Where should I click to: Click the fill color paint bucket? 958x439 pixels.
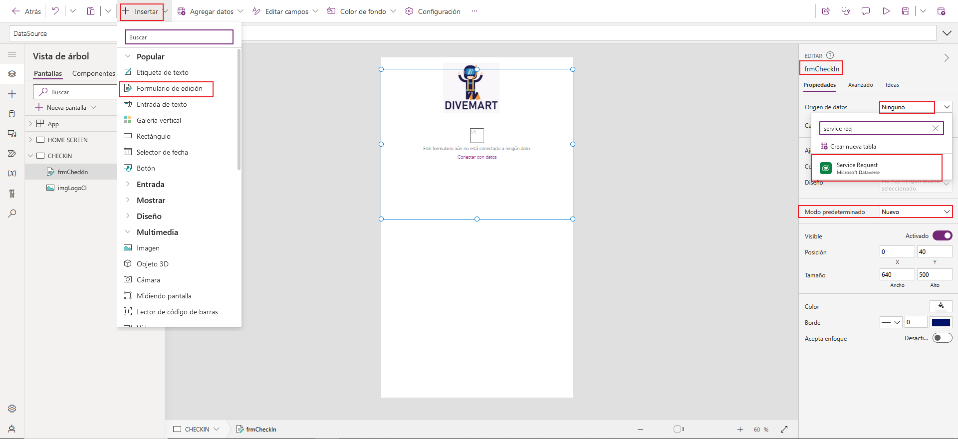[941, 306]
